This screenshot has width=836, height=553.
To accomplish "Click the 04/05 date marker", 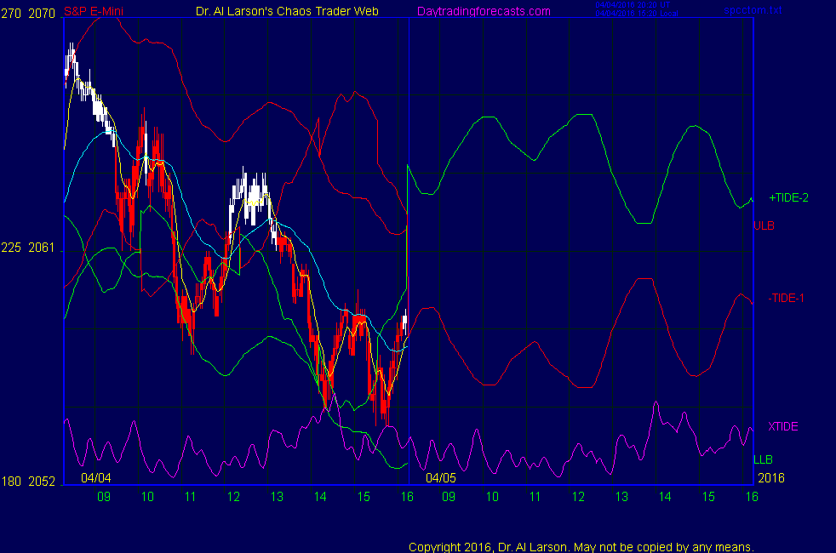I will (441, 477).
